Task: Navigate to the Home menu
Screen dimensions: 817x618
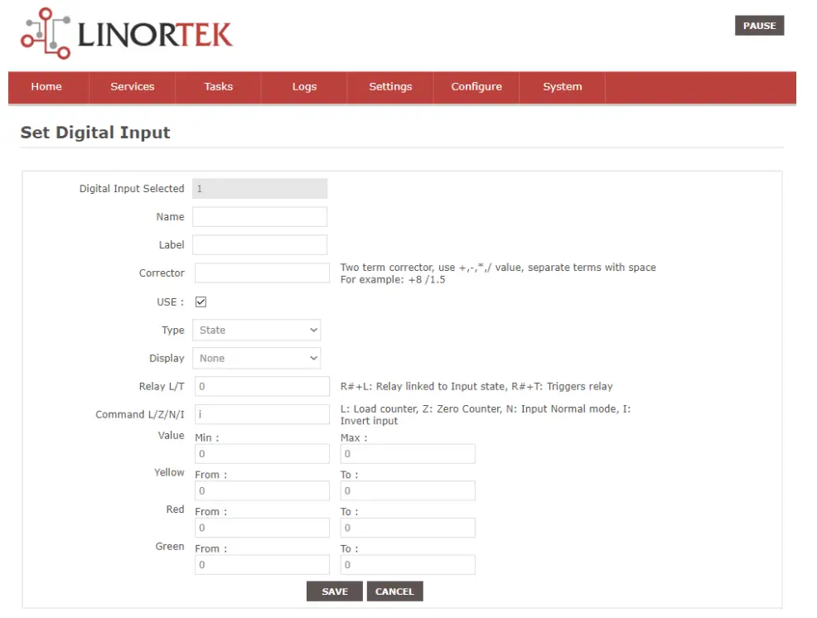Action: (46, 87)
